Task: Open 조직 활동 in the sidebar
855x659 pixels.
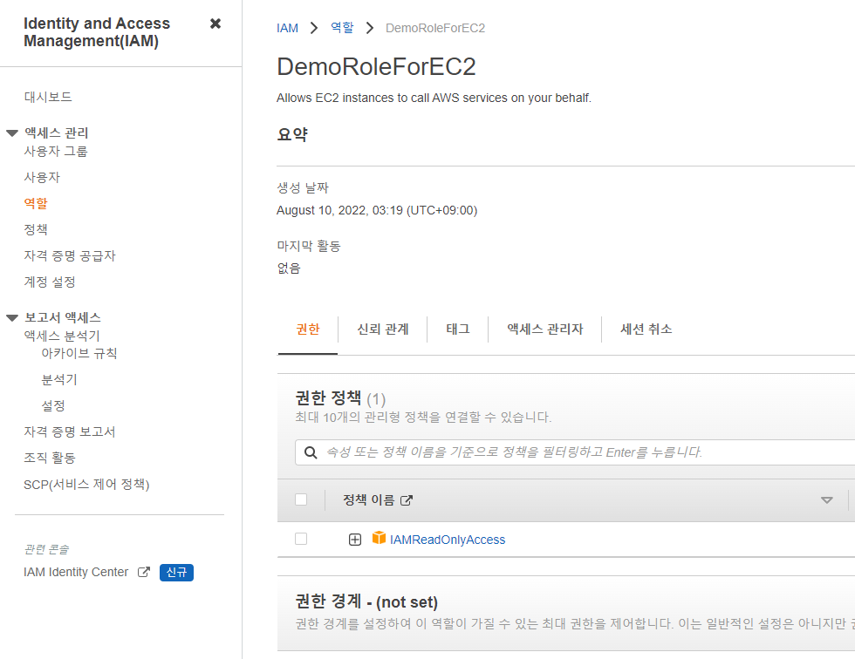Action: coord(50,458)
